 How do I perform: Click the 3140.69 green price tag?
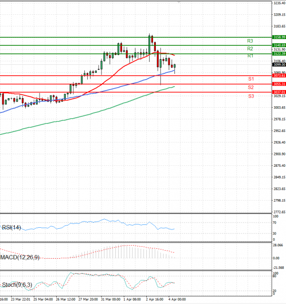[x=279, y=45]
